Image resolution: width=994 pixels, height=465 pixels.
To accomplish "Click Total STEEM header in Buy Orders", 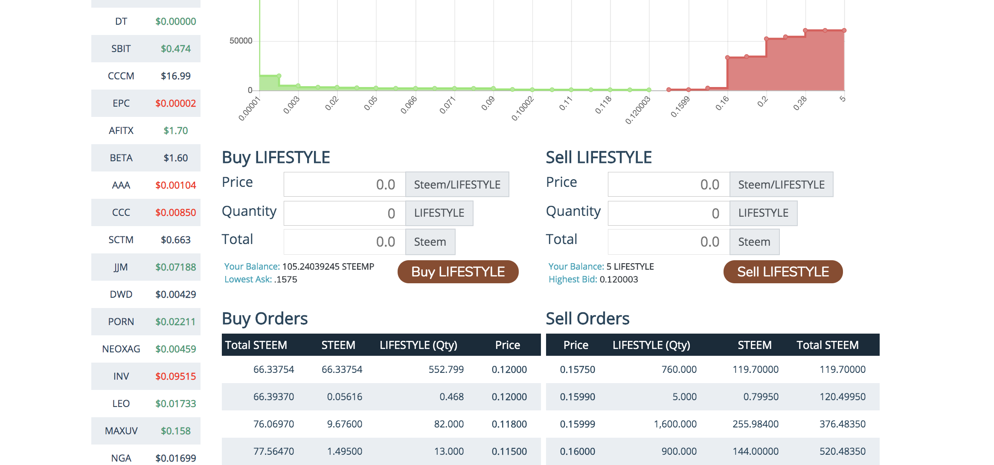I will click(256, 345).
